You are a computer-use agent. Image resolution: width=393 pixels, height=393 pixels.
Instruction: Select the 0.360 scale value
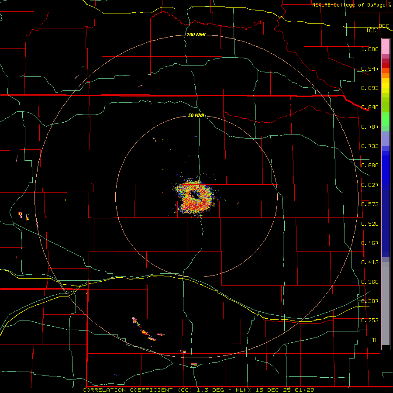click(x=370, y=282)
